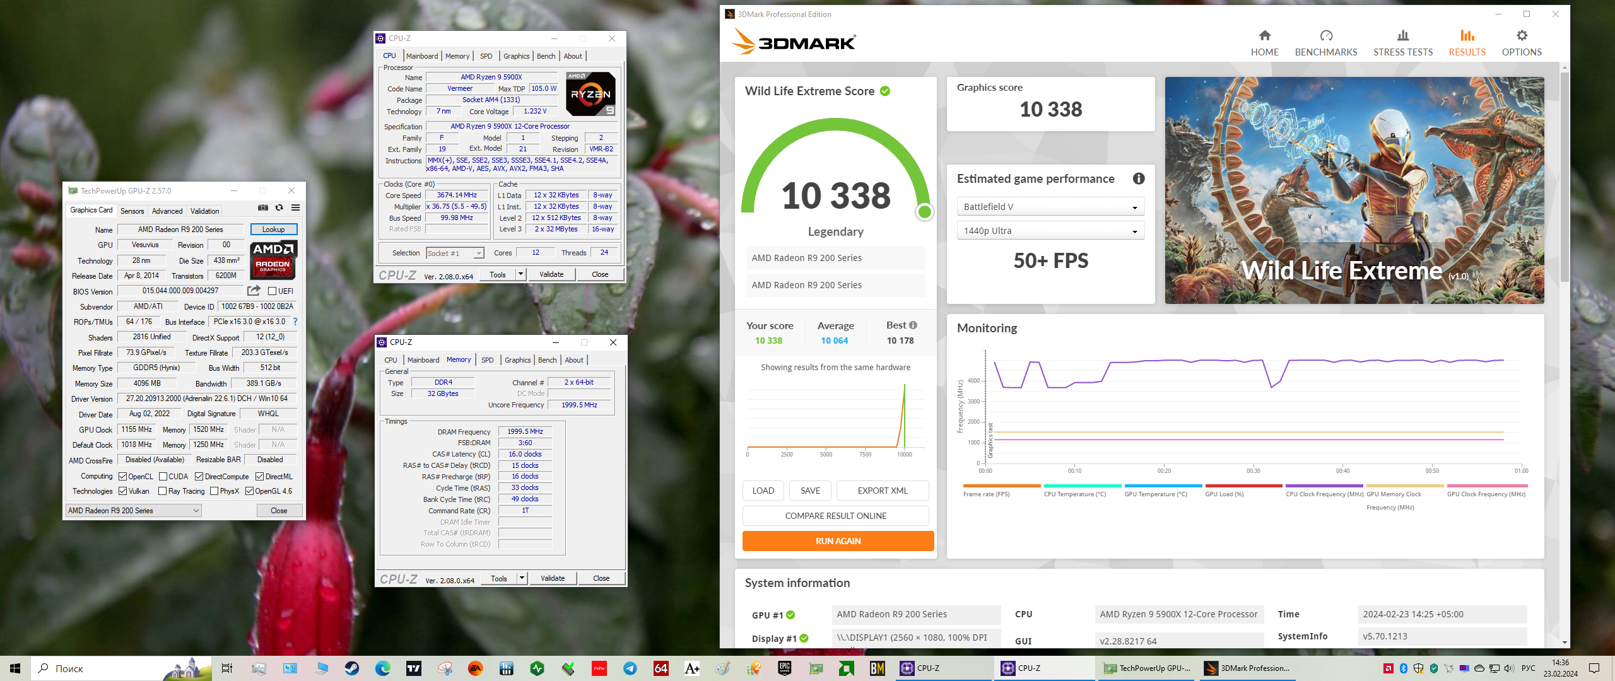Viewport: 1615px width, 681px height.
Task: Click COMPARE RESULT ONLINE button
Action: [x=835, y=516]
